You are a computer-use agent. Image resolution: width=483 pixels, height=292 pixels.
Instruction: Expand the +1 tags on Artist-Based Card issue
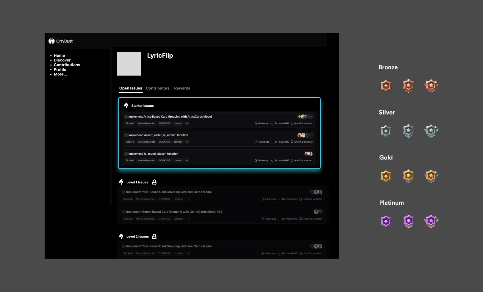pos(187,123)
